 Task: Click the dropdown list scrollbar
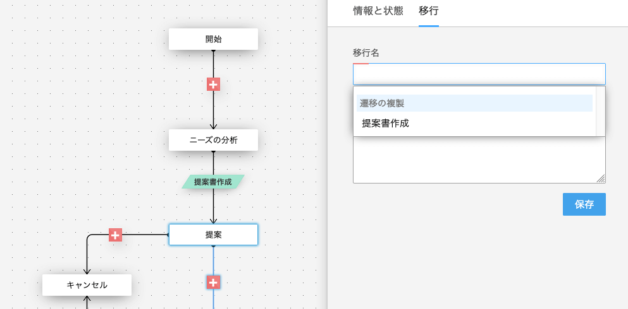pos(600,111)
